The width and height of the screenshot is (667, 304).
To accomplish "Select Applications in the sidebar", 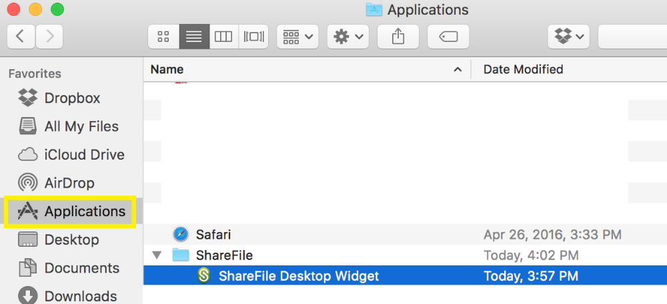I will pos(70,211).
